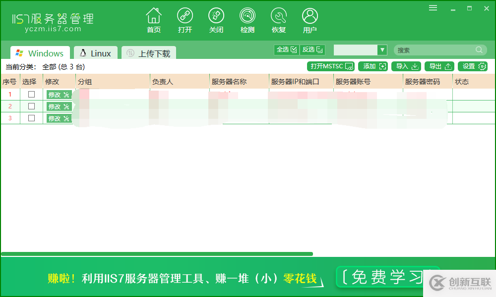Viewport: 496px width, 297px height.
Task: Click the horizontal scrollbar below the table
Action: point(159,253)
